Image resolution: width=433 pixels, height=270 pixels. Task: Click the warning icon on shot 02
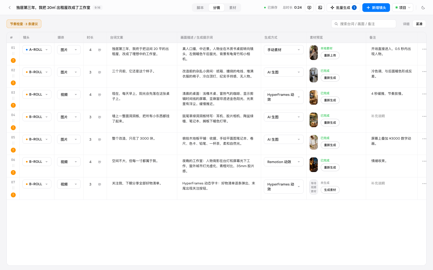coord(13,83)
